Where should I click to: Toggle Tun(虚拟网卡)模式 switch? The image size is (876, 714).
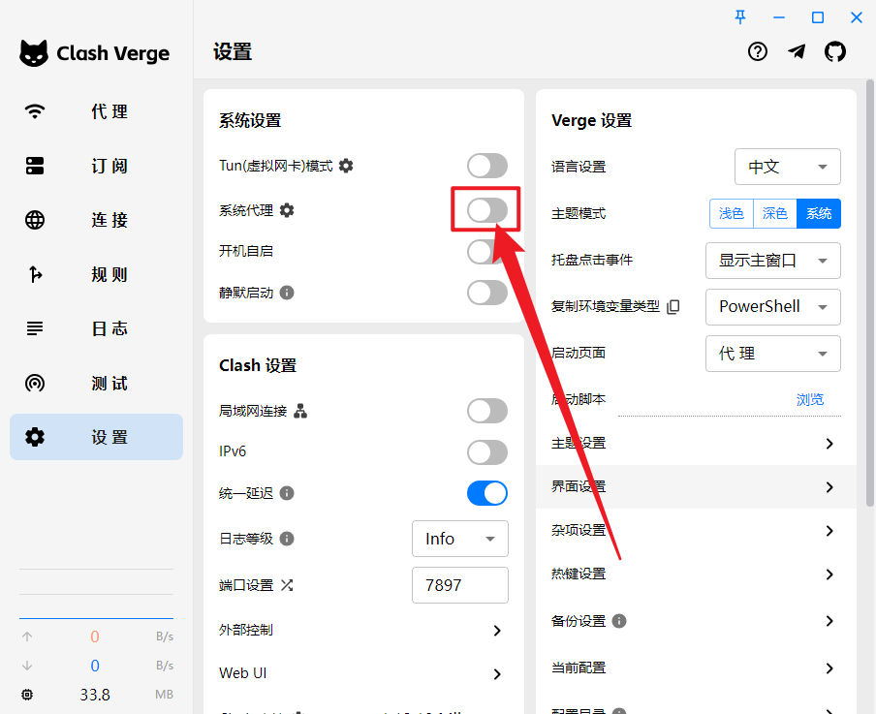(487, 166)
